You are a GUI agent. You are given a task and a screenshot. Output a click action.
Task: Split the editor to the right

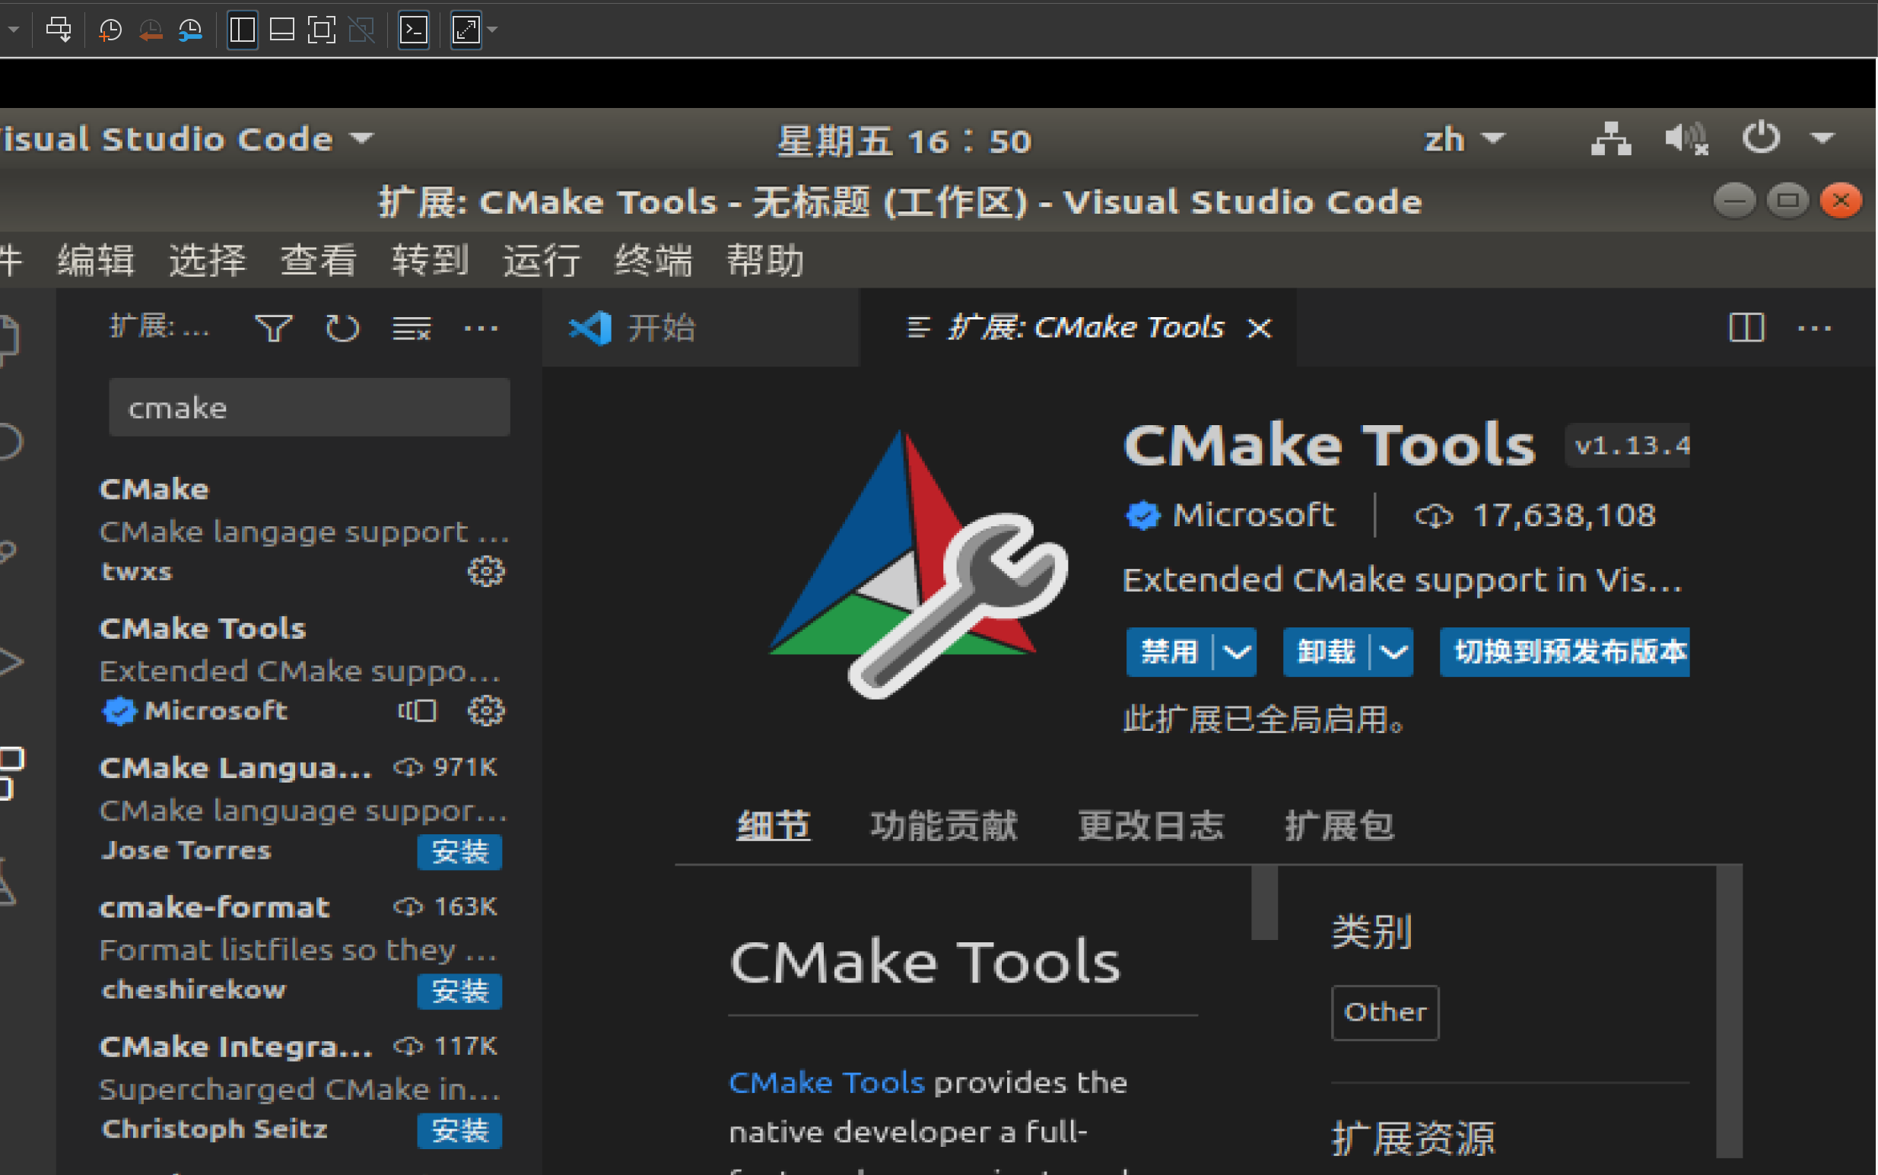coord(1746,328)
